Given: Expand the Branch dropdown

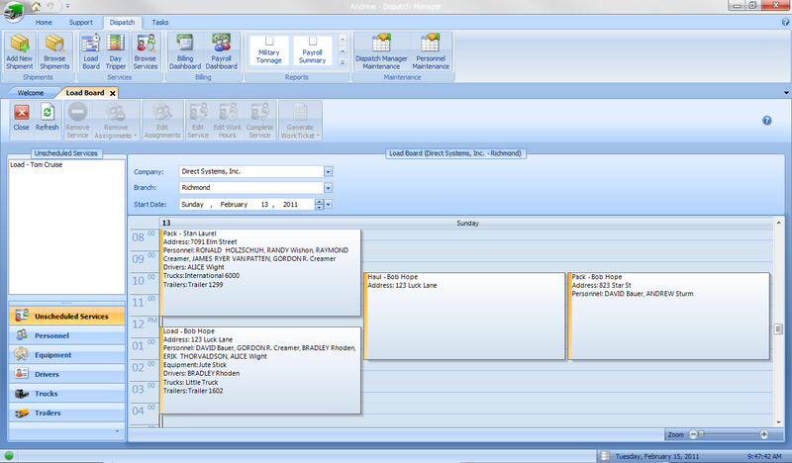Looking at the screenshot, I should pos(328,188).
